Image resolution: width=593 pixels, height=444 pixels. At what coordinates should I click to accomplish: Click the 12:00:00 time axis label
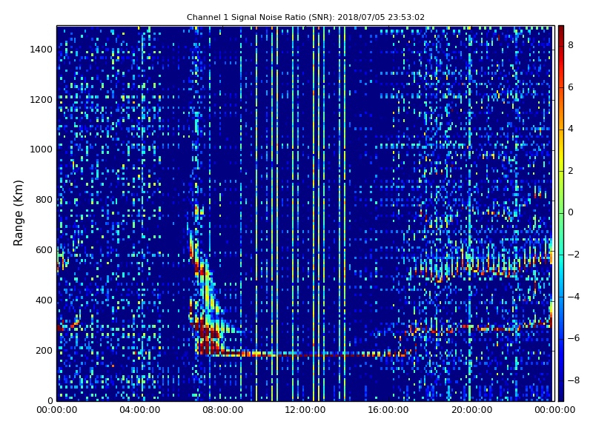[x=305, y=410]
